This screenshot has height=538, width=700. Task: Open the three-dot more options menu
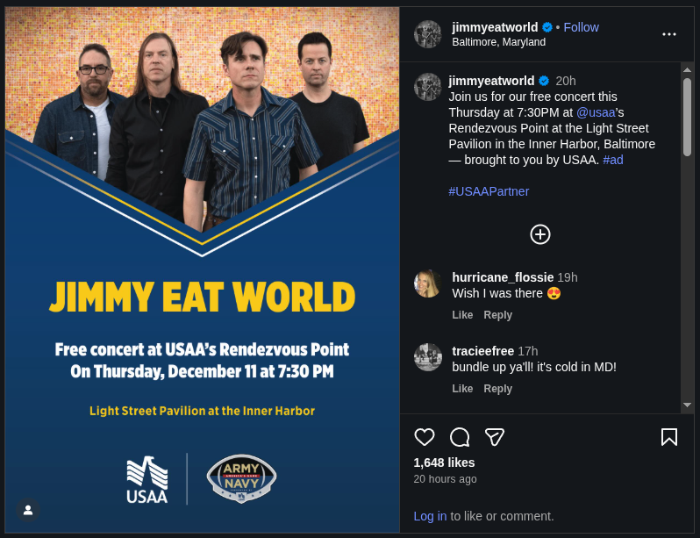(x=669, y=34)
